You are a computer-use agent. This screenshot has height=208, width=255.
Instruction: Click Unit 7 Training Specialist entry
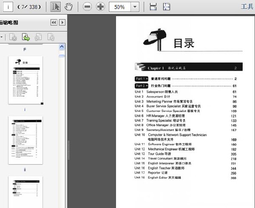(x=186, y=121)
